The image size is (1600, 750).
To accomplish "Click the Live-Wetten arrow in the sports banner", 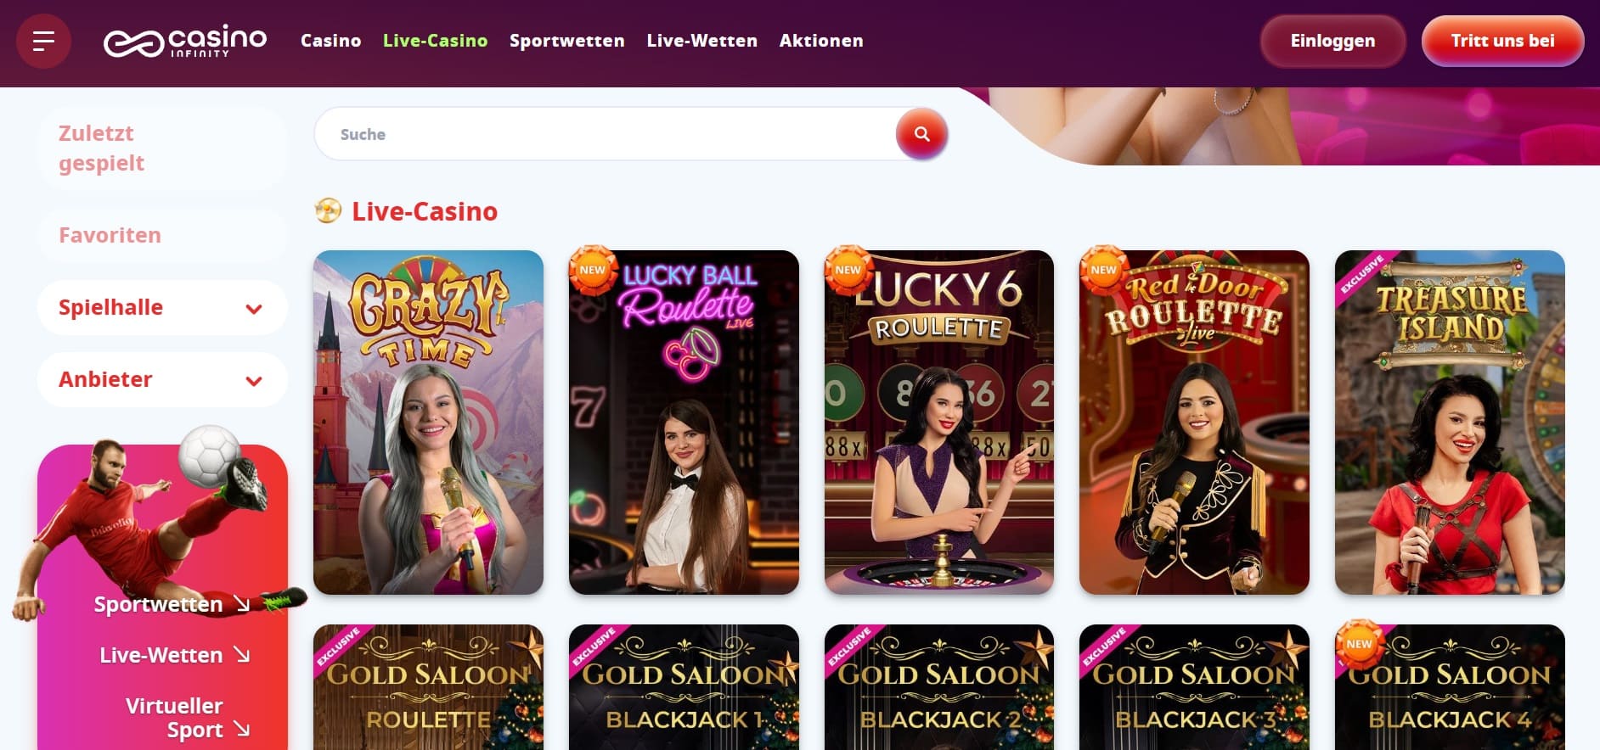I will [x=242, y=654].
